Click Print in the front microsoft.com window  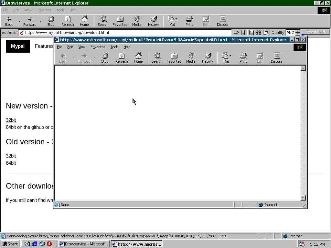tap(243, 58)
